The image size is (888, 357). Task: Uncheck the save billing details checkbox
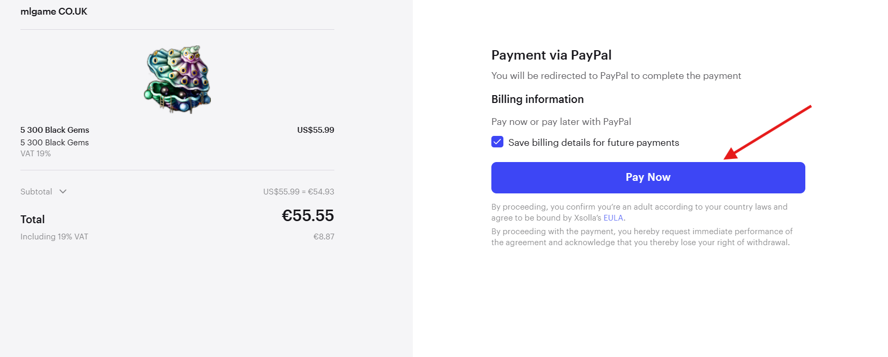tap(497, 142)
